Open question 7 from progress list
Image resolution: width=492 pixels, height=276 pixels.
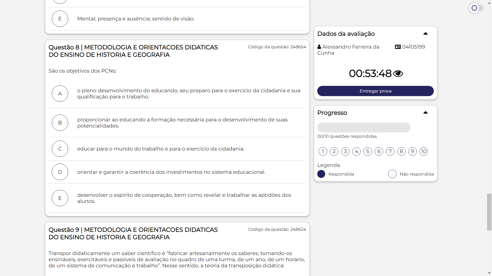point(390,152)
